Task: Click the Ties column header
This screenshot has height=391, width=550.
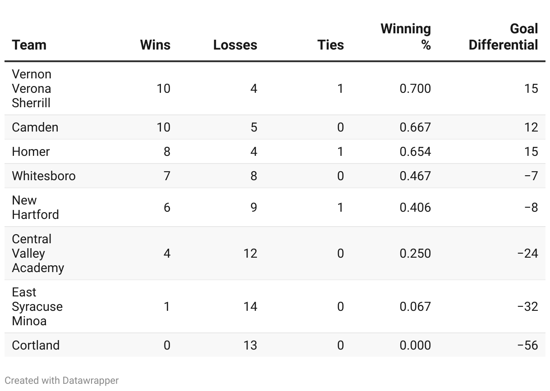Action: click(x=330, y=45)
